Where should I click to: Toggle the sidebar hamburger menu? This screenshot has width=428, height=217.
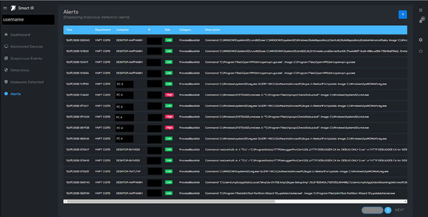pyautogui.click(x=5, y=8)
